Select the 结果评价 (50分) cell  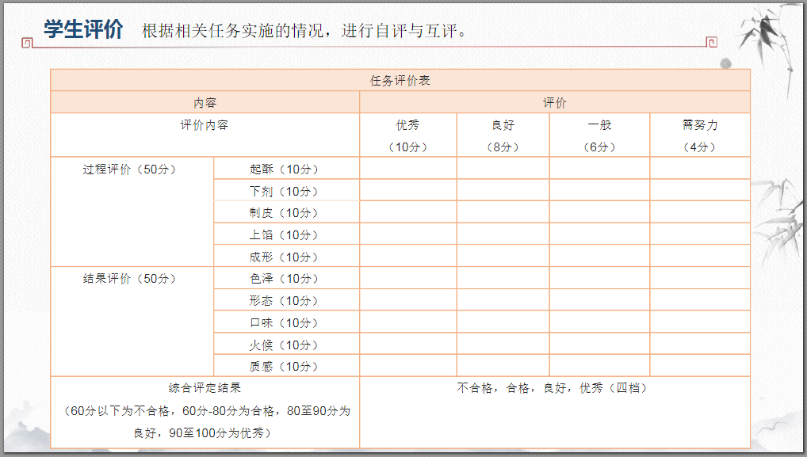point(132,322)
